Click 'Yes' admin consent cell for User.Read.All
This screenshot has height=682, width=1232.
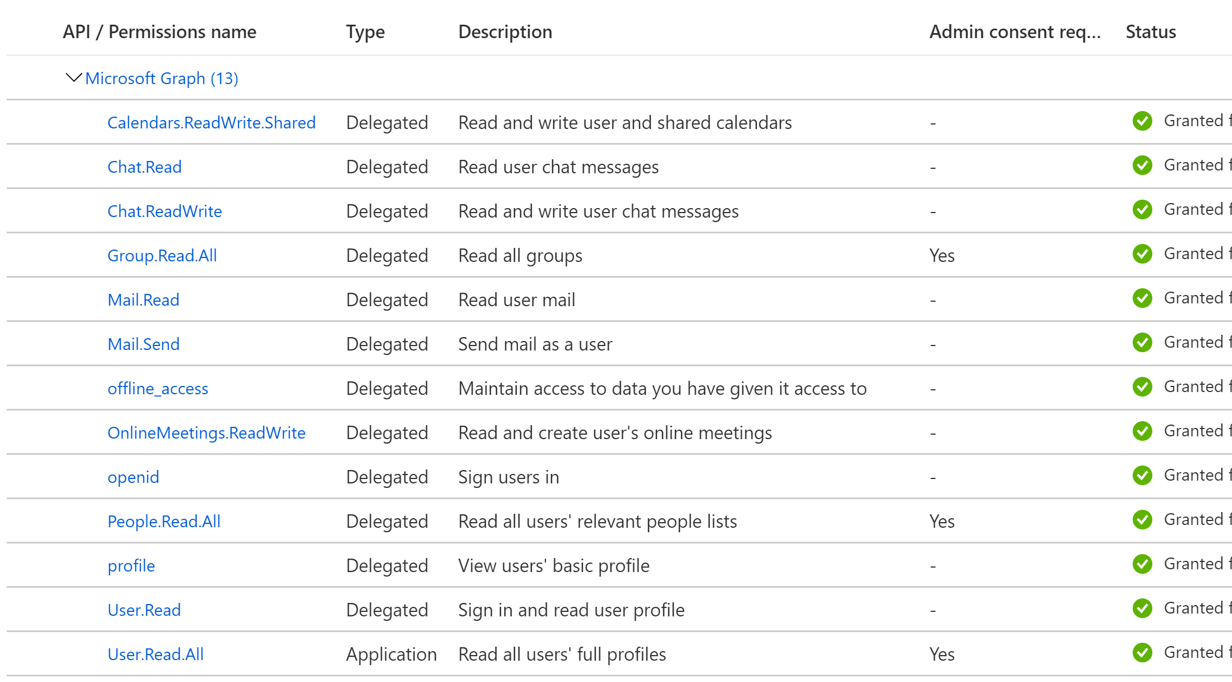click(942, 655)
